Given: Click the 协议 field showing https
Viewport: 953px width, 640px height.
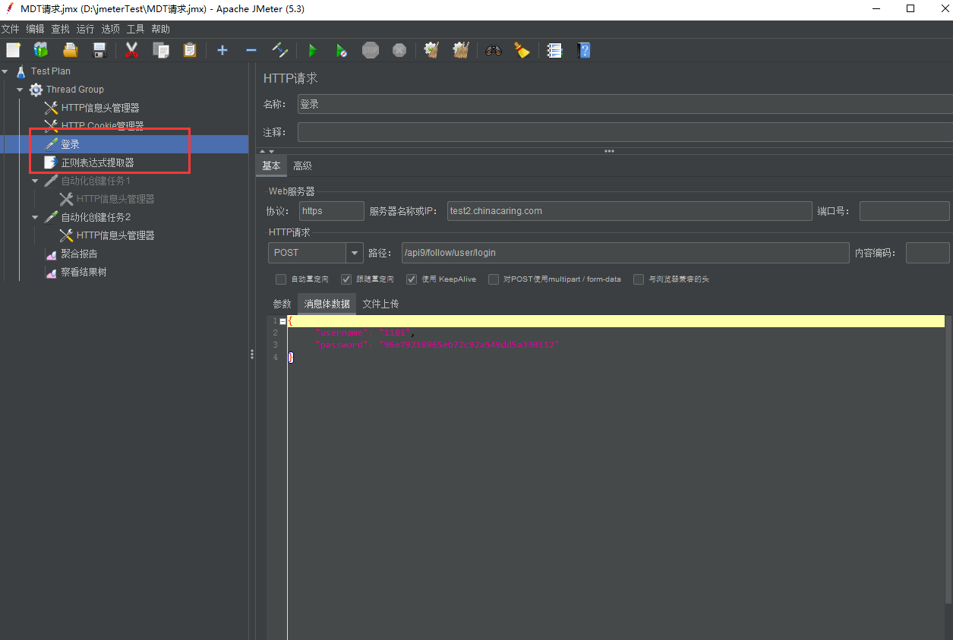Looking at the screenshot, I should click(331, 211).
